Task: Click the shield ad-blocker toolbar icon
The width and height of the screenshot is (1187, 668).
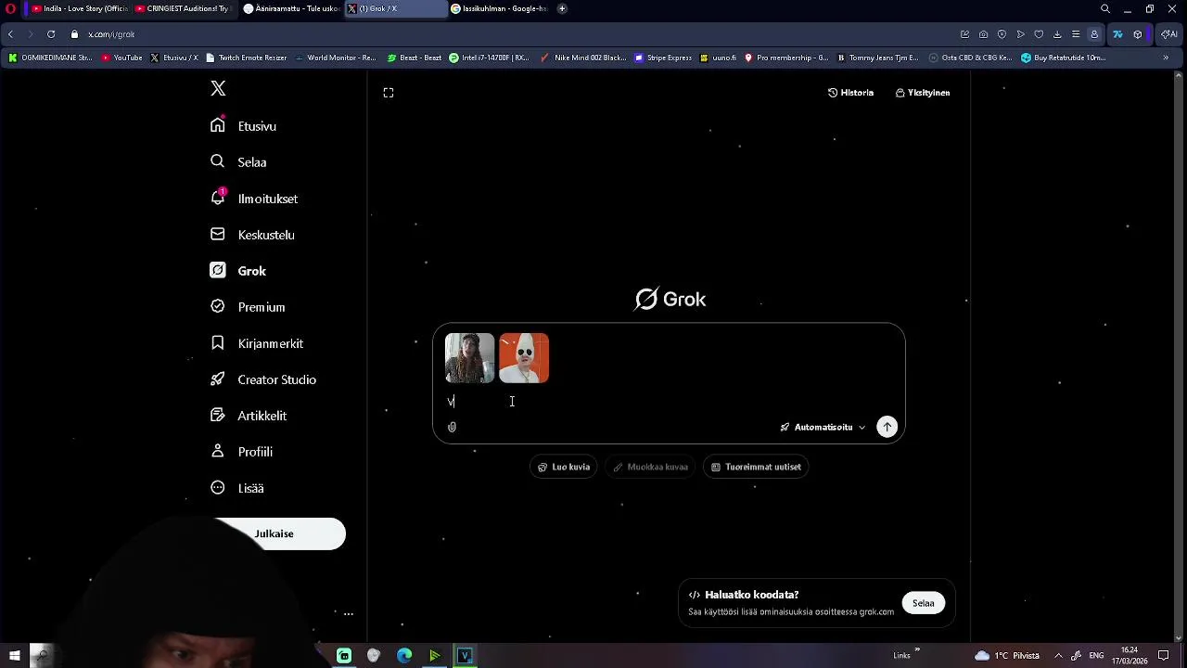Action: coord(1002,34)
